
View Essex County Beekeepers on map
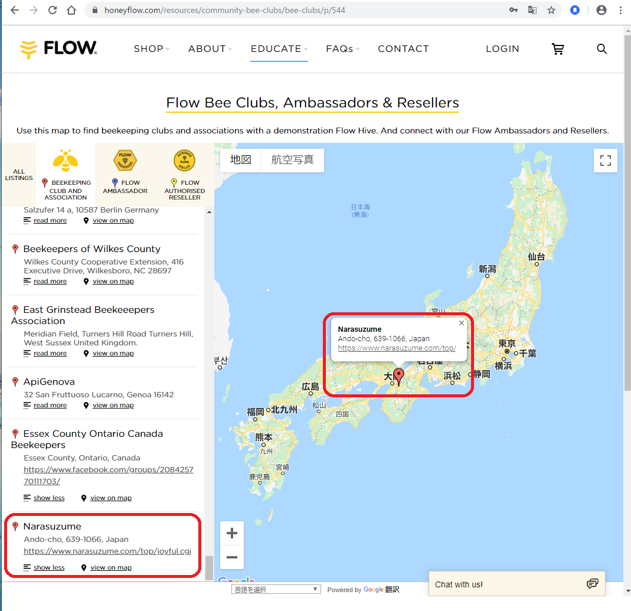click(110, 498)
